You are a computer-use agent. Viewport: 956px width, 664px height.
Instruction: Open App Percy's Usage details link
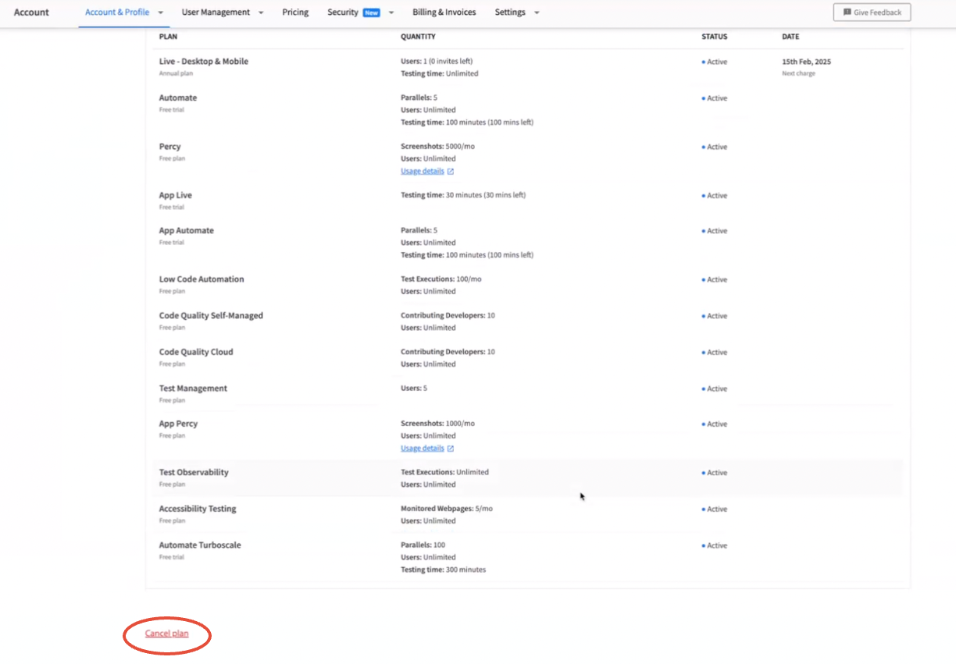point(422,449)
